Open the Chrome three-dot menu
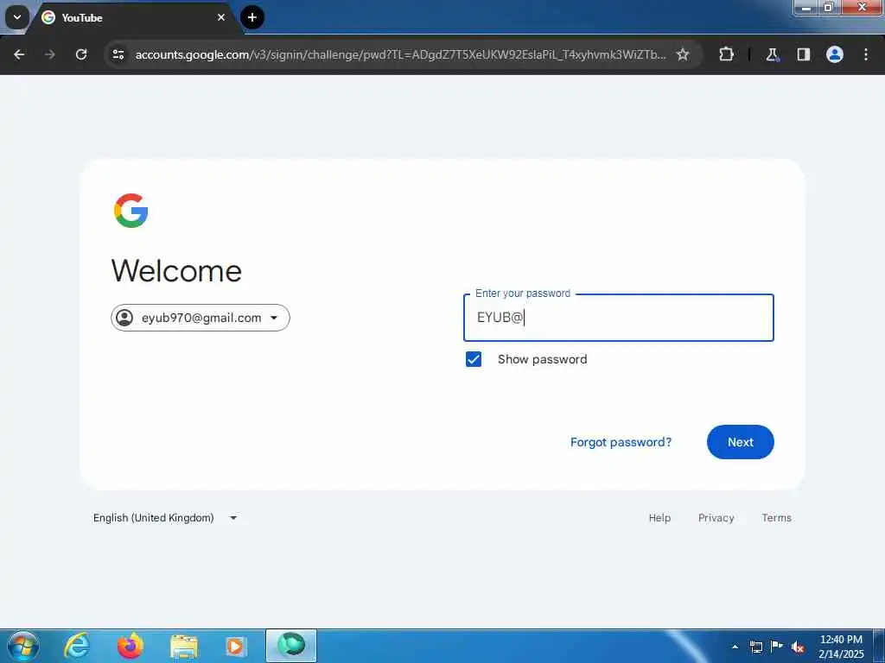 [x=866, y=54]
